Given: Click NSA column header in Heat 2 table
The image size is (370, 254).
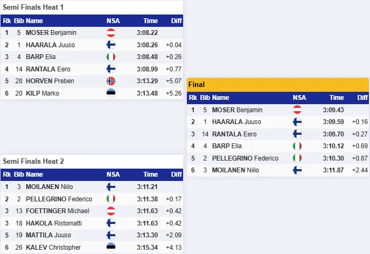Looking at the screenshot, I should 113,175.
